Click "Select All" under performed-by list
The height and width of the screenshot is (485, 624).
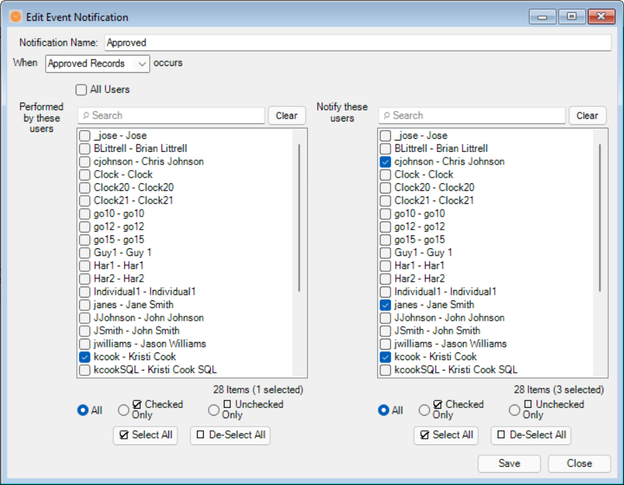(145, 436)
